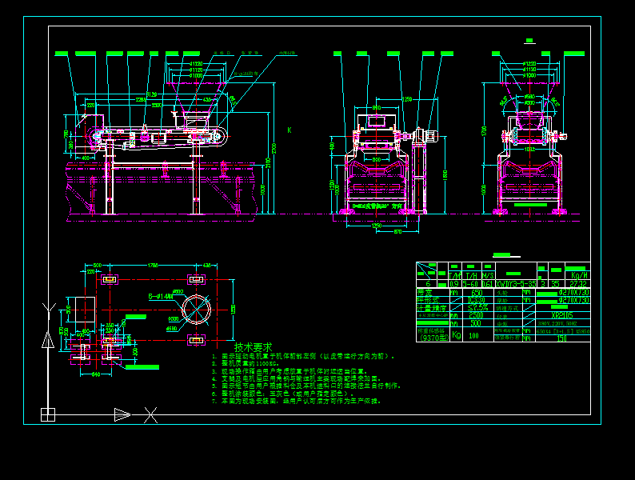Click the M/S unit header cell
The height and width of the screenshot is (480, 635).
pyautogui.click(x=488, y=275)
